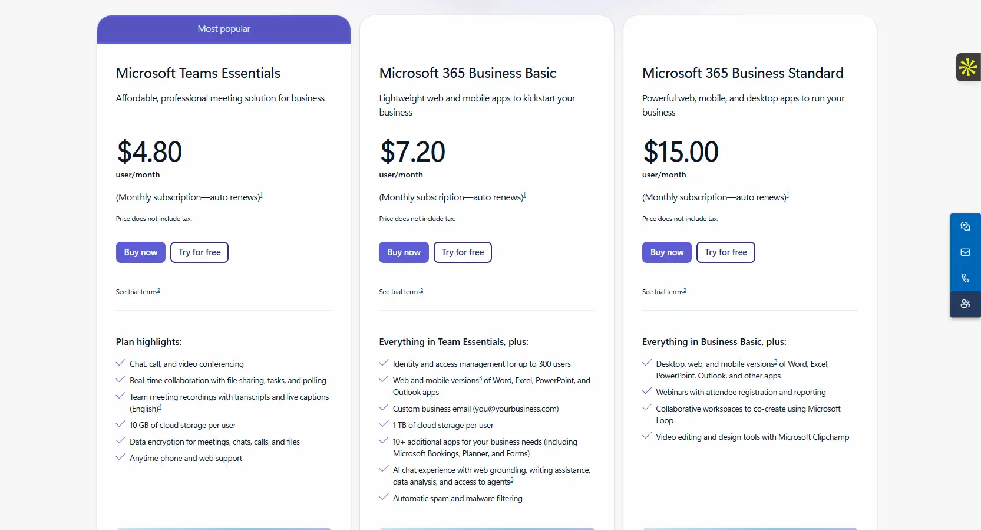
Task: Click the checkmark beside 1 TB of cloud storage
Action: click(x=384, y=424)
